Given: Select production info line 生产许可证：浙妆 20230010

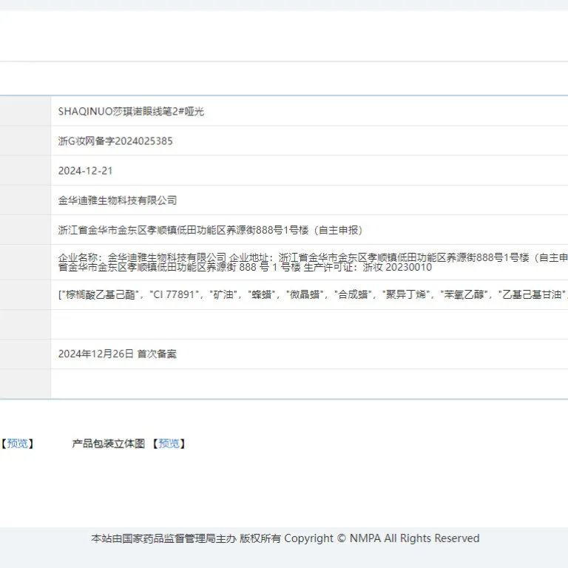Looking at the screenshot, I should pyautogui.click(x=368, y=267).
